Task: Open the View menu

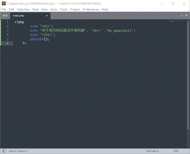Action: [x=44, y=9]
